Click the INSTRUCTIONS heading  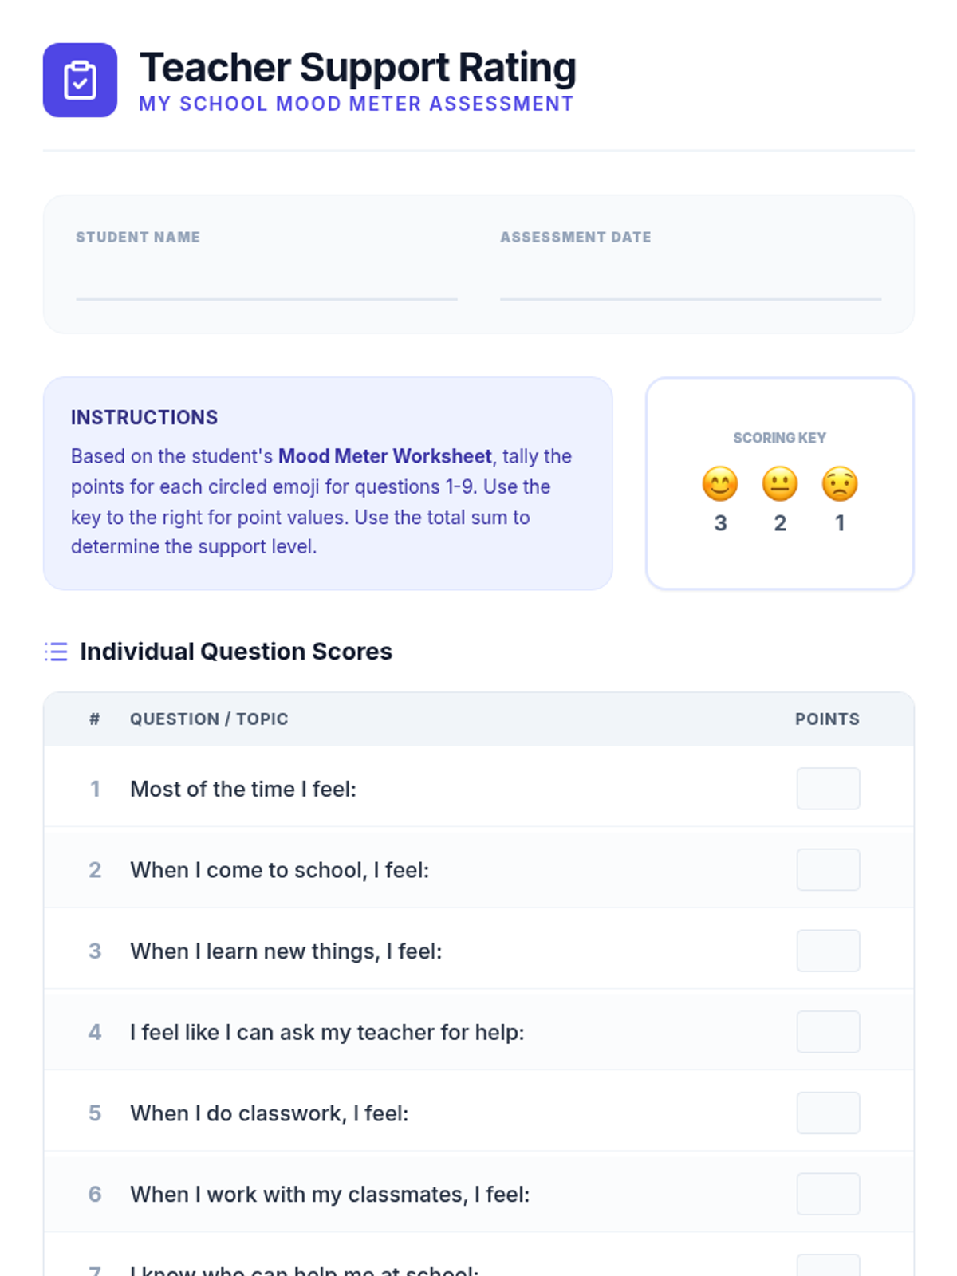[144, 418]
